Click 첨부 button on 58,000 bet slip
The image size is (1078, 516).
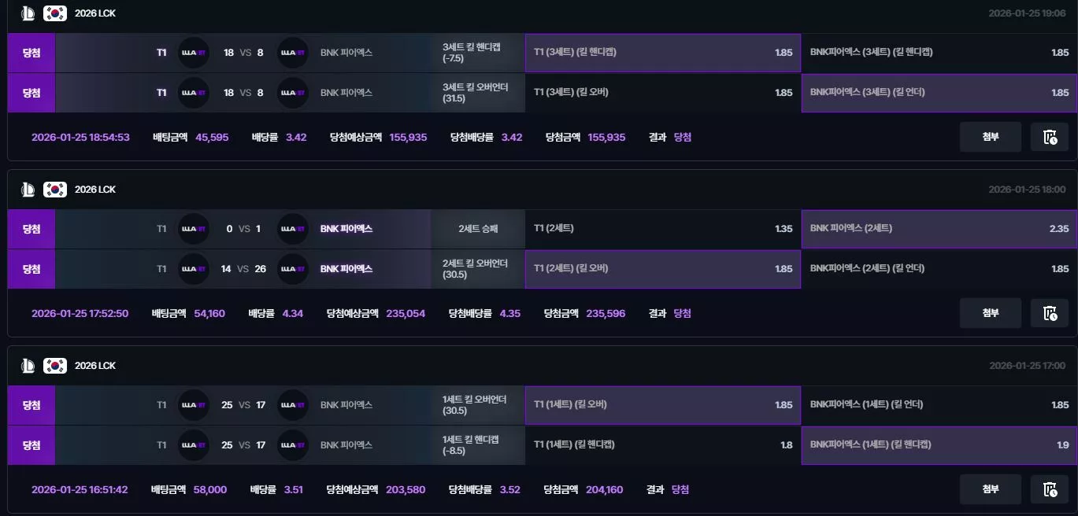990,489
